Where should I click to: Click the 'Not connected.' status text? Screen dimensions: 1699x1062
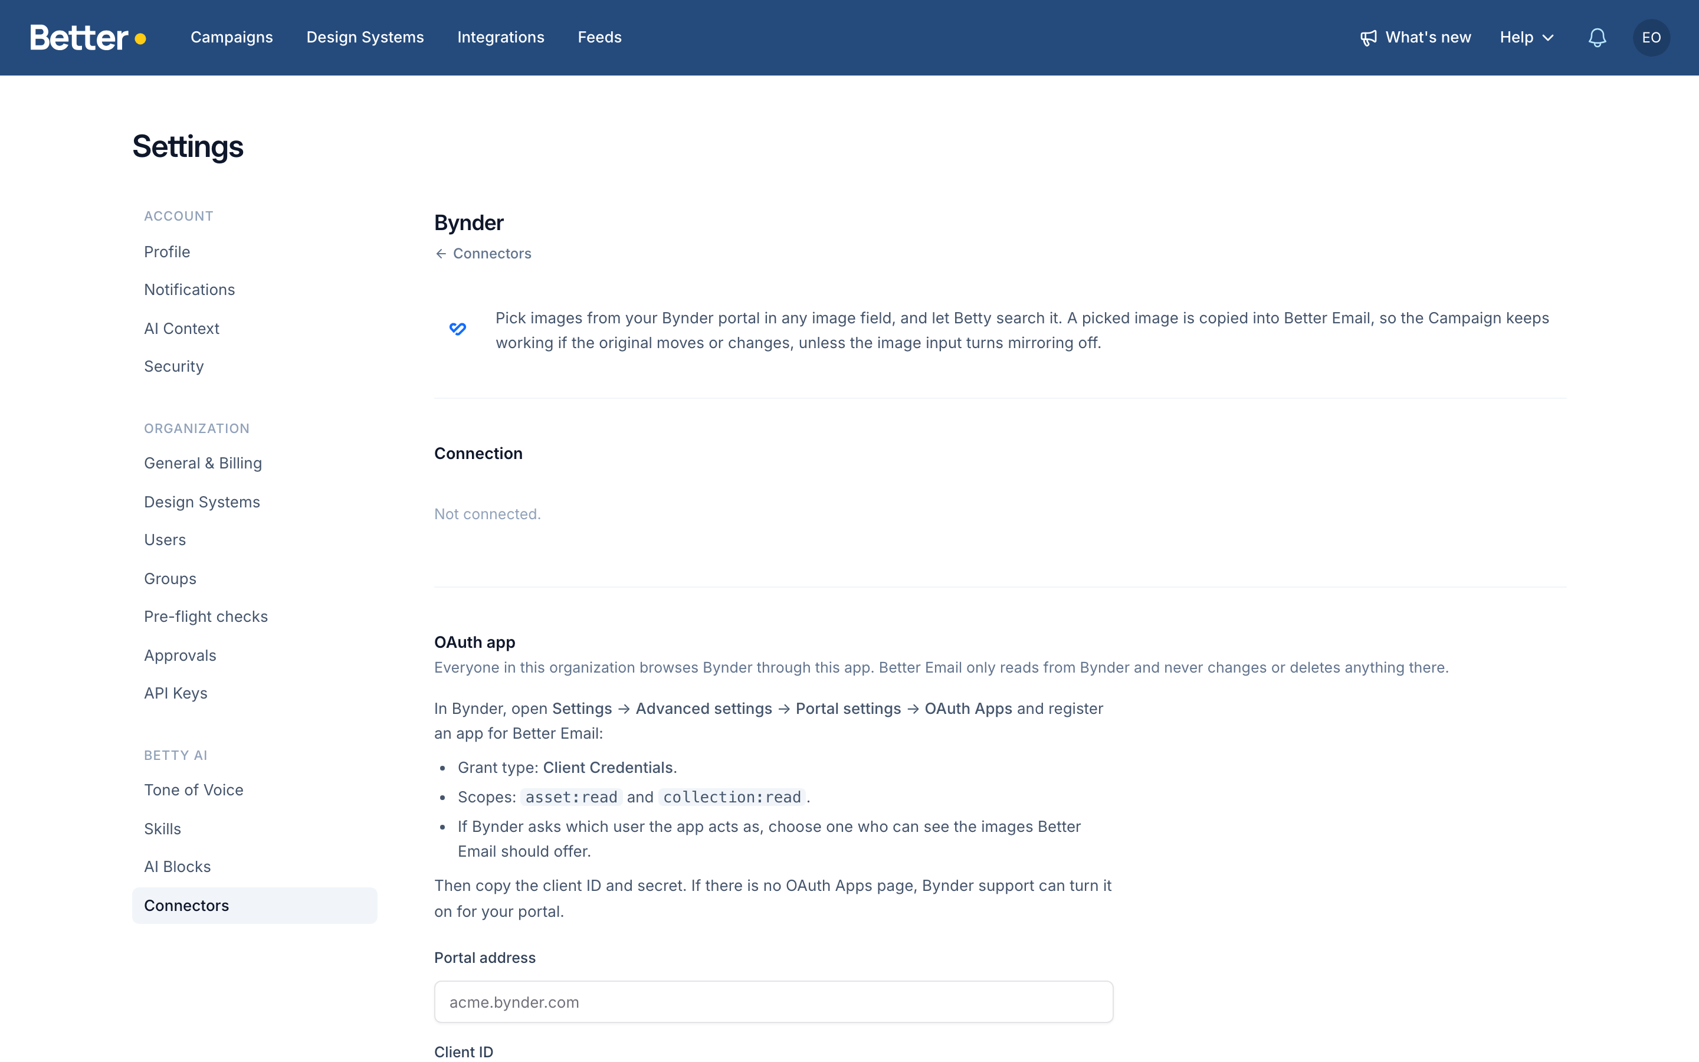(487, 514)
